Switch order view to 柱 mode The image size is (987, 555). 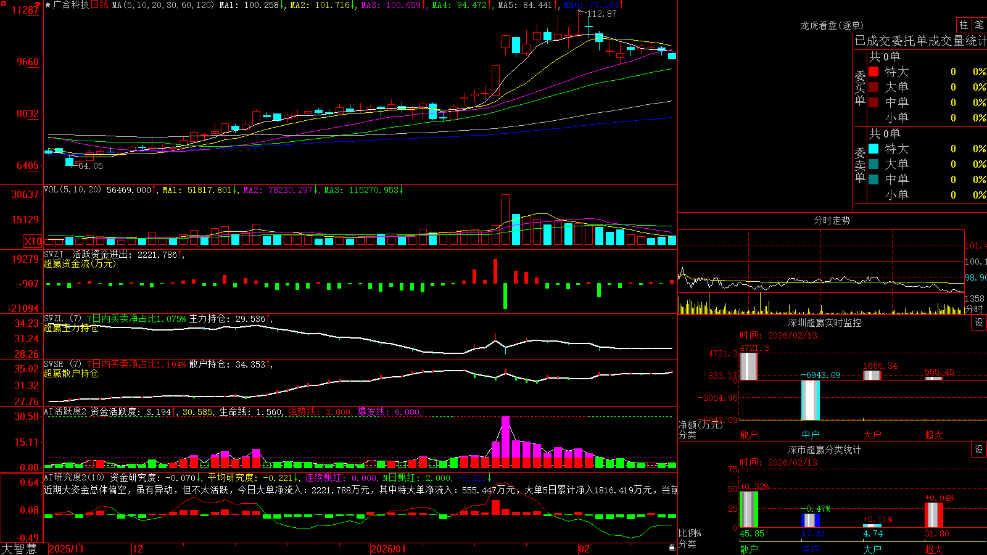964,25
